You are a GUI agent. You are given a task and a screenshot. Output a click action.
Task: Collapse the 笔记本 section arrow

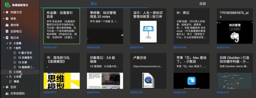click(x=4, y=38)
